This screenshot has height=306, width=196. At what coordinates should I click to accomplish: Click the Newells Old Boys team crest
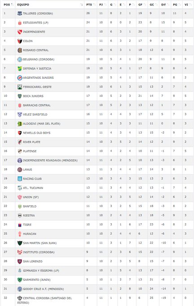[20, 133]
